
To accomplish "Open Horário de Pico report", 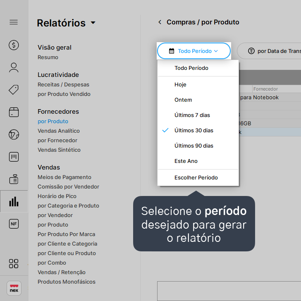I will (x=57, y=196).
